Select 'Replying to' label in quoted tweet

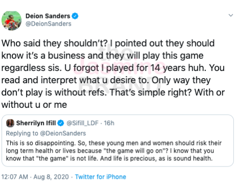tap(22, 133)
